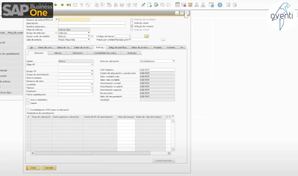This screenshot has width=298, height=176.
Task: Open the list icon in Código de barras field
Action: point(130,36)
